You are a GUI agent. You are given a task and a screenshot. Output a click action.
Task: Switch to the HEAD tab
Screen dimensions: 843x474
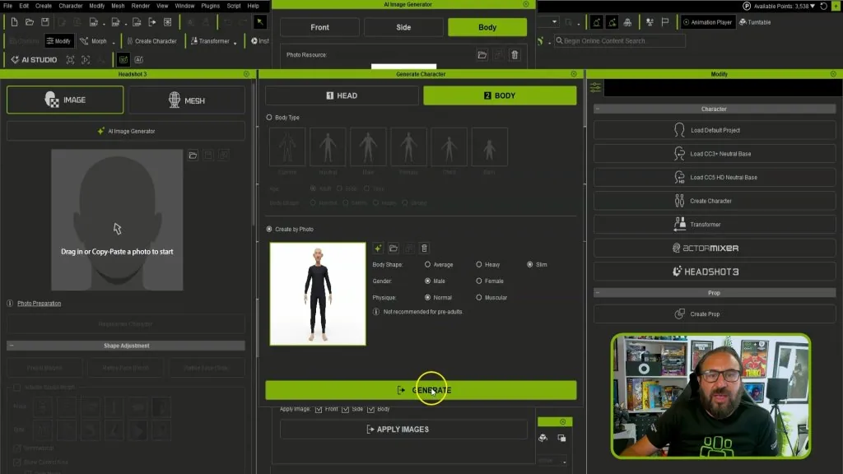click(342, 95)
